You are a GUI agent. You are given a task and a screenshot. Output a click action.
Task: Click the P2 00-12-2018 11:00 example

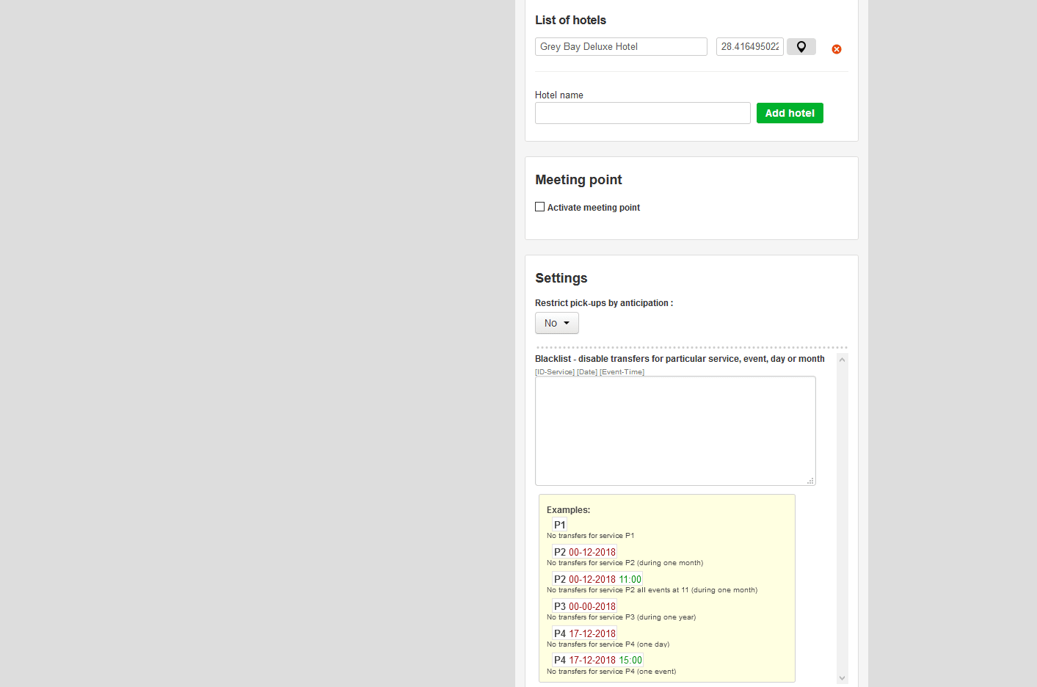[x=597, y=579]
